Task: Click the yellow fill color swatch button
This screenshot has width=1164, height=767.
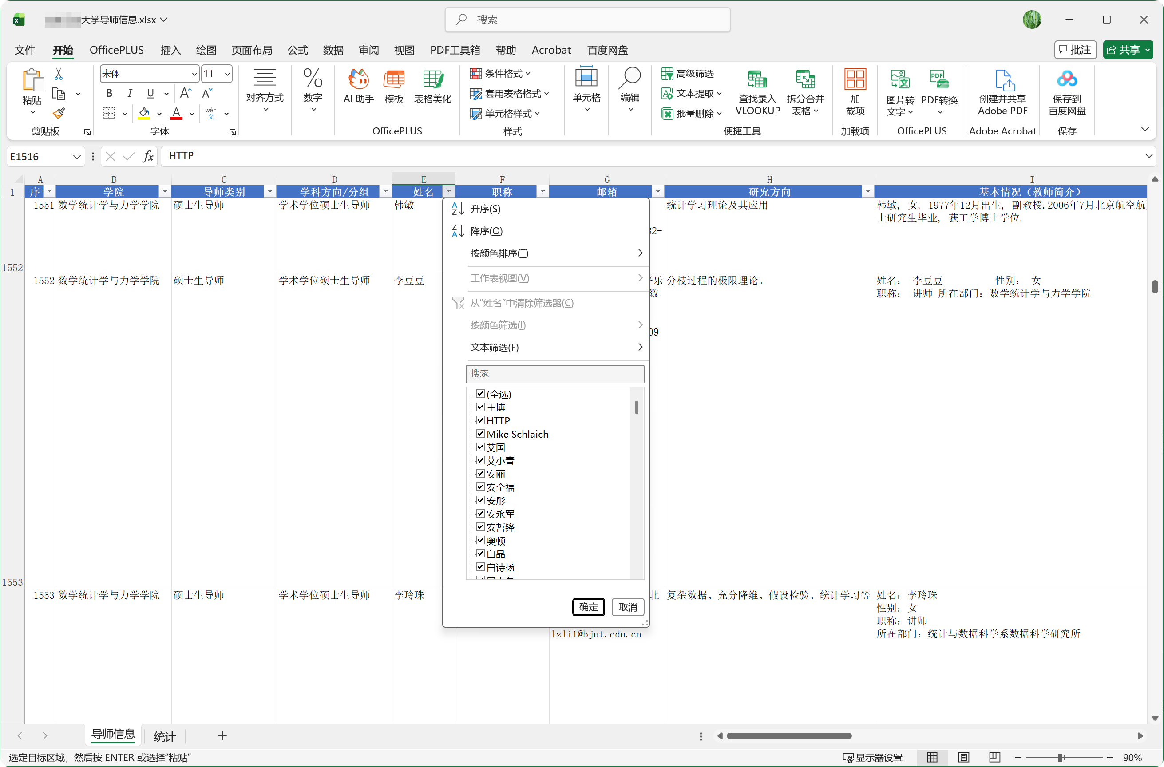Action: (144, 114)
